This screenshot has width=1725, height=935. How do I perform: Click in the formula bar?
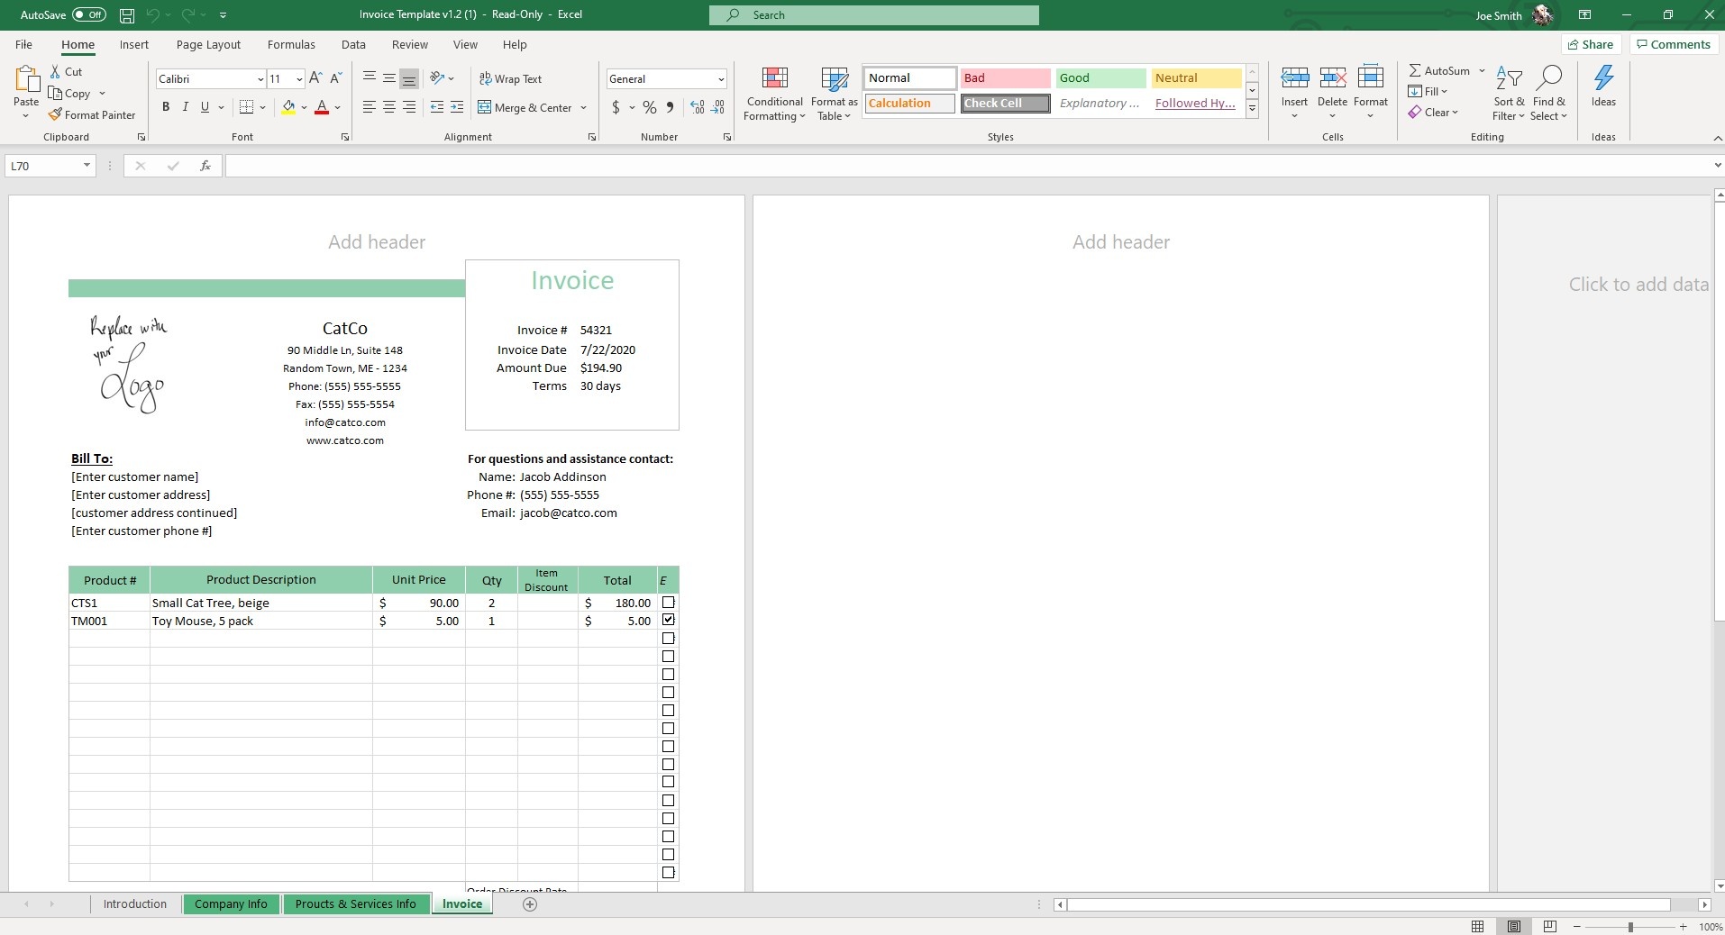[969, 166]
